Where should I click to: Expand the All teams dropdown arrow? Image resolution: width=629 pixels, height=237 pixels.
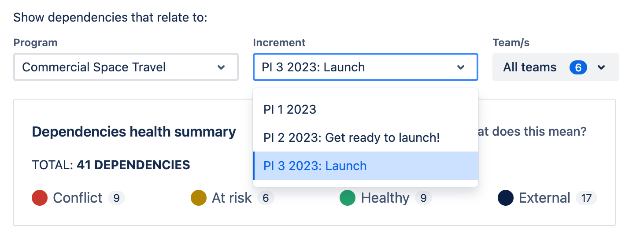601,67
